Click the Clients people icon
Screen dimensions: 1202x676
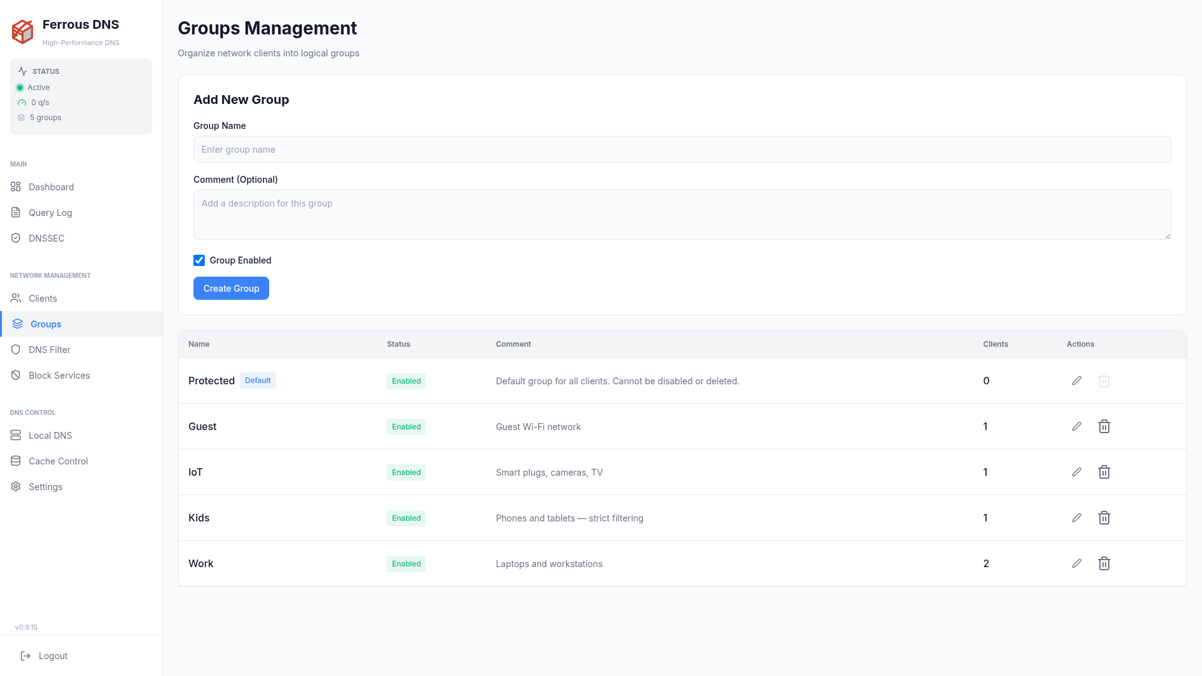(x=16, y=298)
